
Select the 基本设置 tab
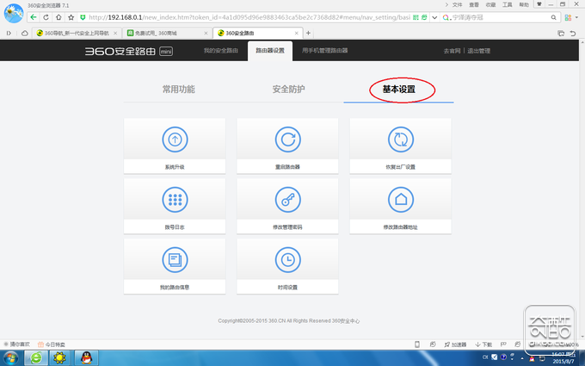point(399,90)
